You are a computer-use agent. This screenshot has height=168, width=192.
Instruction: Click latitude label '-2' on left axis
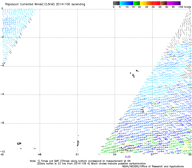[2, 37]
